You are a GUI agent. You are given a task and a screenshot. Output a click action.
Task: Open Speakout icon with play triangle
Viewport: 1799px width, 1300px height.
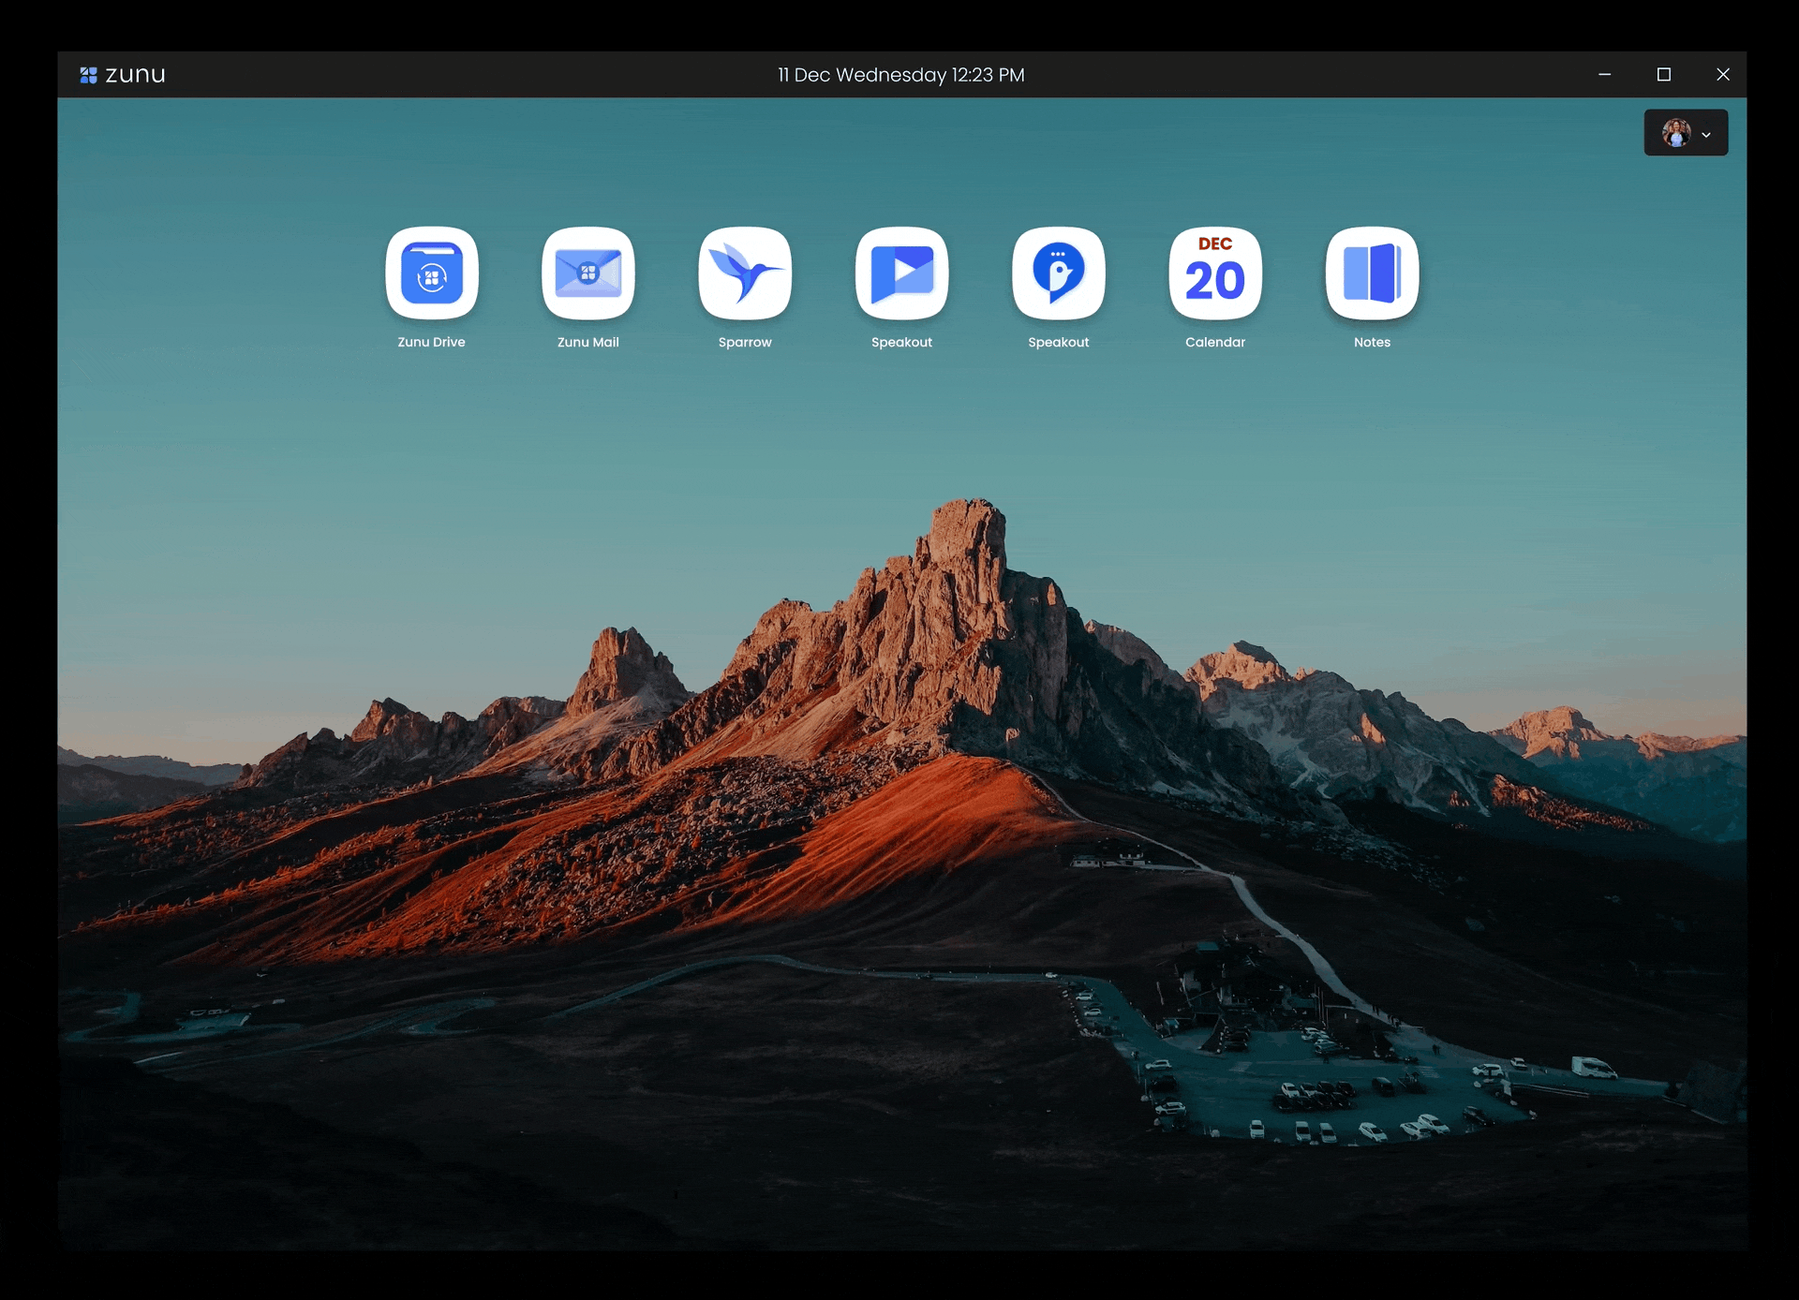coord(901,273)
